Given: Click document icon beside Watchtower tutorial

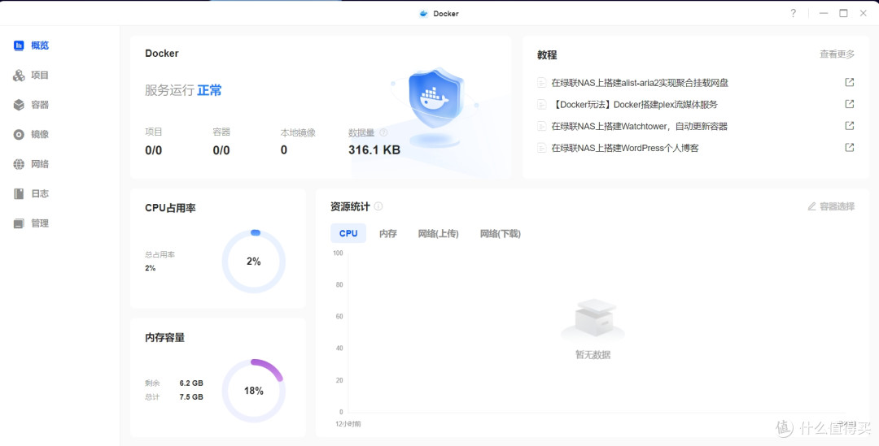Looking at the screenshot, I should pos(541,127).
